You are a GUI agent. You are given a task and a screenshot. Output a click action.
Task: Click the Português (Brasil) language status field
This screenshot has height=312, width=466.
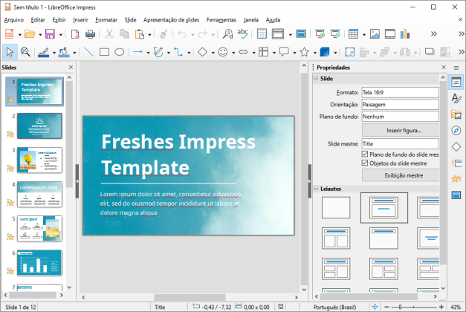click(x=334, y=307)
